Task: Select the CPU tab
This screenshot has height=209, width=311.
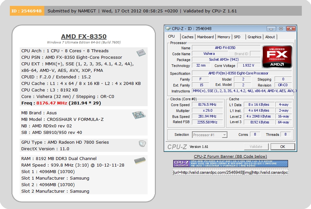Action: 171,37
